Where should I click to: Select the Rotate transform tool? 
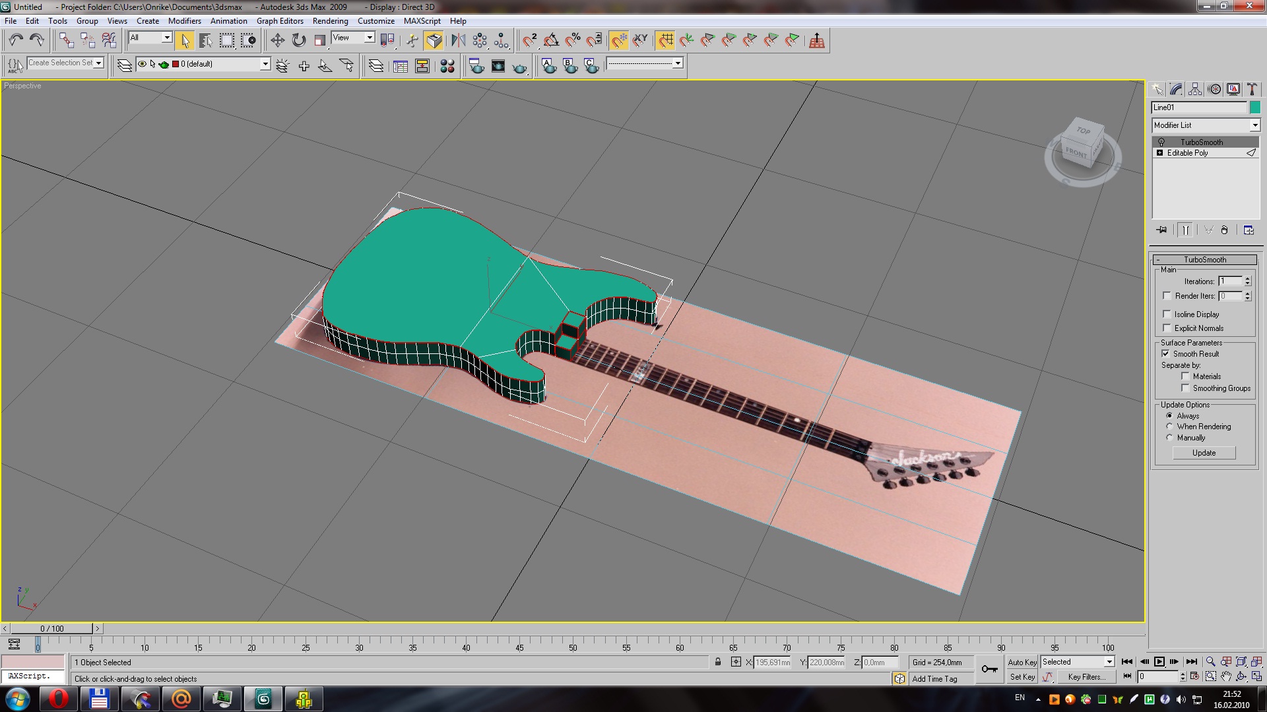point(299,41)
